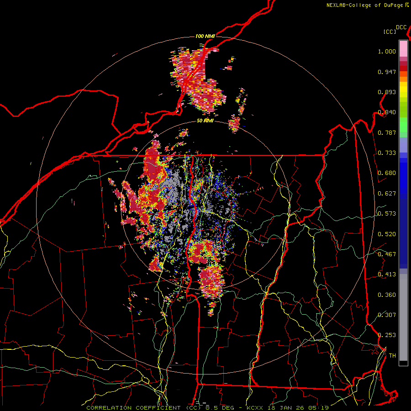This screenshot has width=411, height=411.
Task: Click the 0.573 color scale label
Action: (x=387, y=214)
